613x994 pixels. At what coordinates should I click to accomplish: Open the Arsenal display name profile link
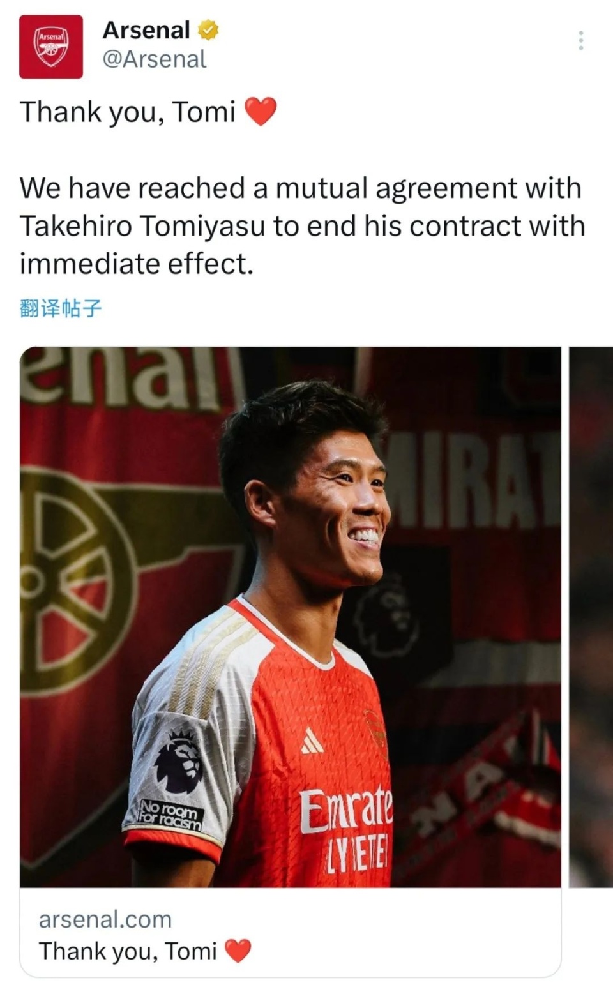(x=146, y=30)
